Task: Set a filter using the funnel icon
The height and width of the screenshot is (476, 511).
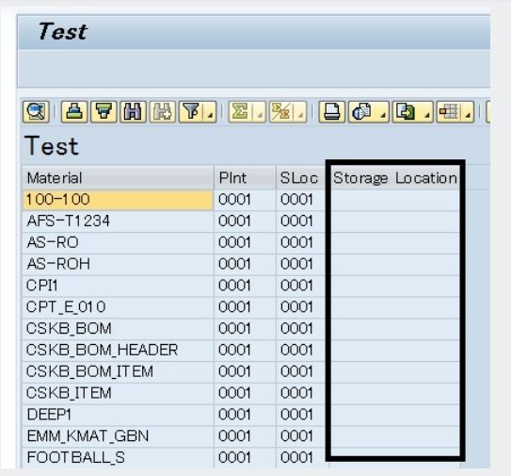Action: (191, 112)
